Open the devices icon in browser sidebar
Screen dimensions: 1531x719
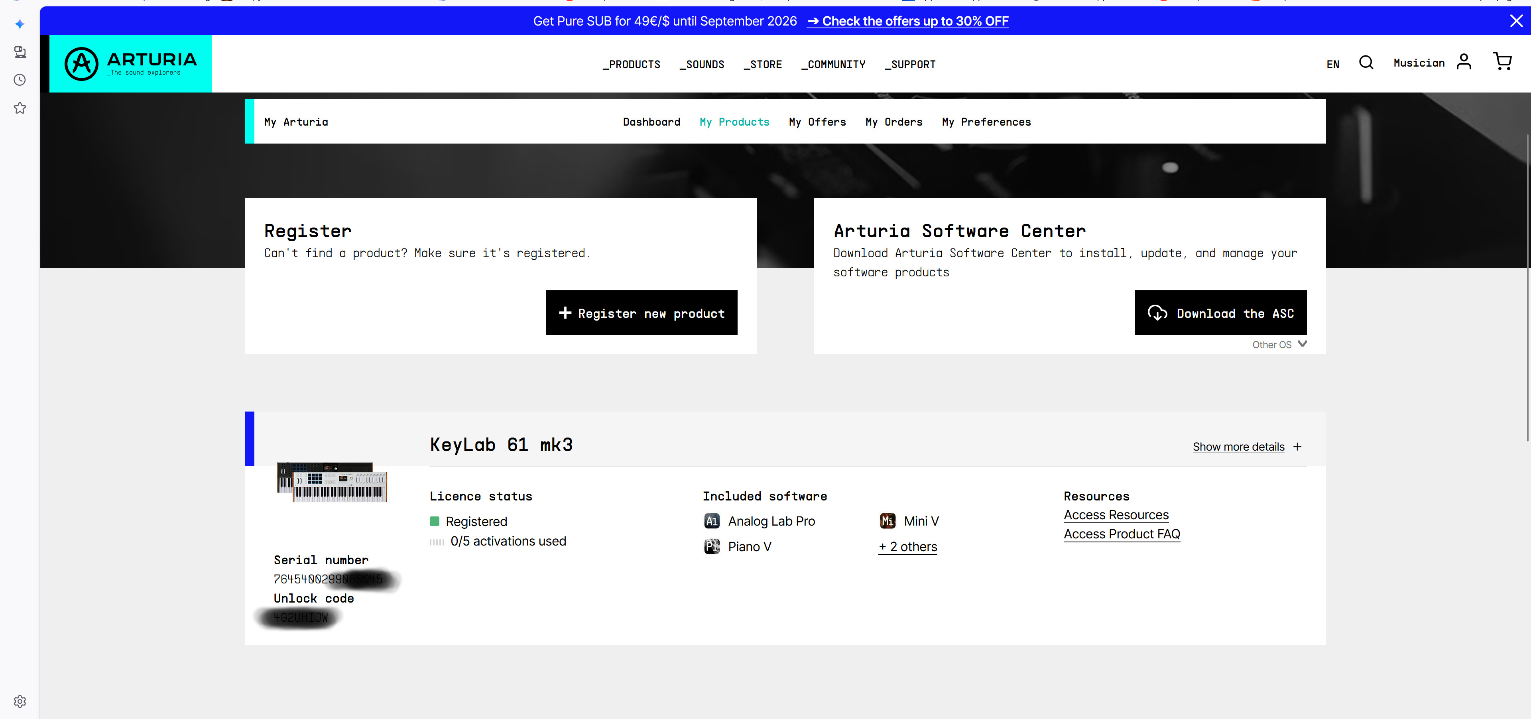pyautogui.click(x=20, y=52)
